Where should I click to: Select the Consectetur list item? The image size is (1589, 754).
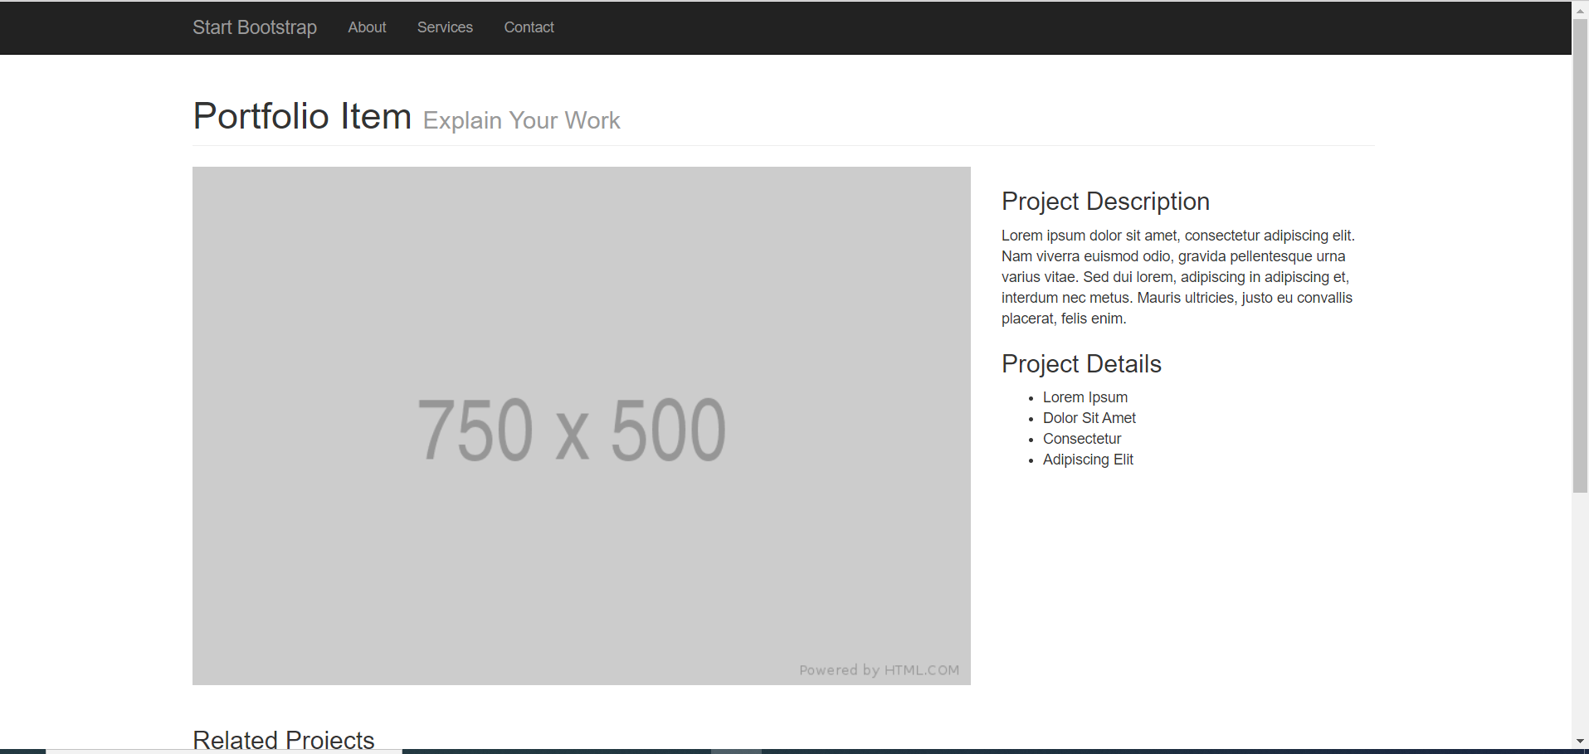coord(1081,439)
